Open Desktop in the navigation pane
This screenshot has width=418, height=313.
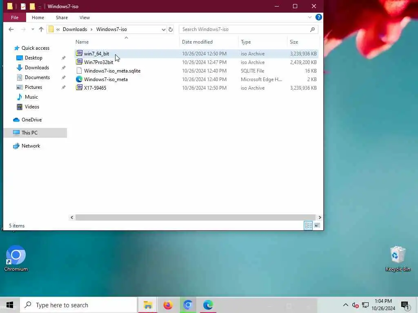pyautogui.click(x=33, y=58)
